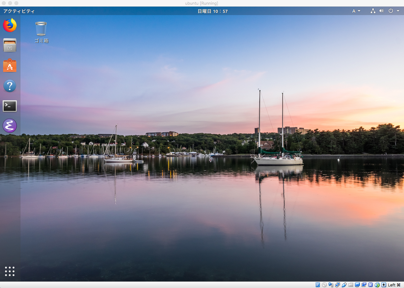Click VirtualBox display monitor indicator
Image resolution: width=404 pixels, height=288 pixels.
click(x=357, y=285)
